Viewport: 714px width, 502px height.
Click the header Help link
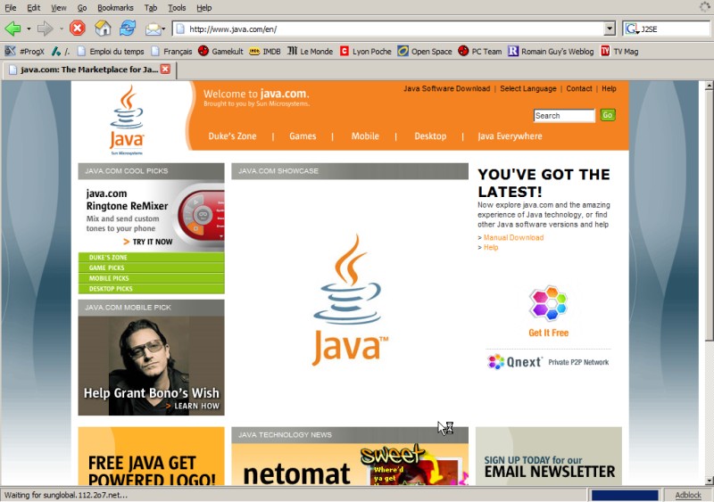click(609, 88)
